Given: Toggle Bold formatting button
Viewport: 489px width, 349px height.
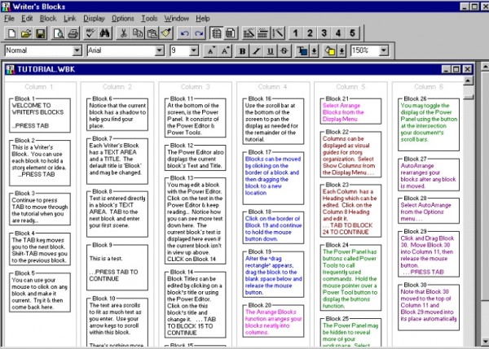Looking at the screenshot, I should tap(242, 50).
